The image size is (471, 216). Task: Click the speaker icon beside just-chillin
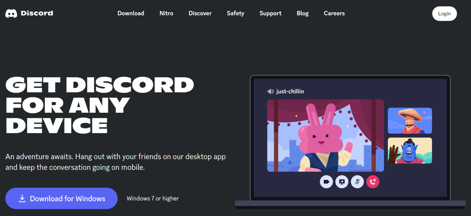pyautogui.click(x=270, y=91)
